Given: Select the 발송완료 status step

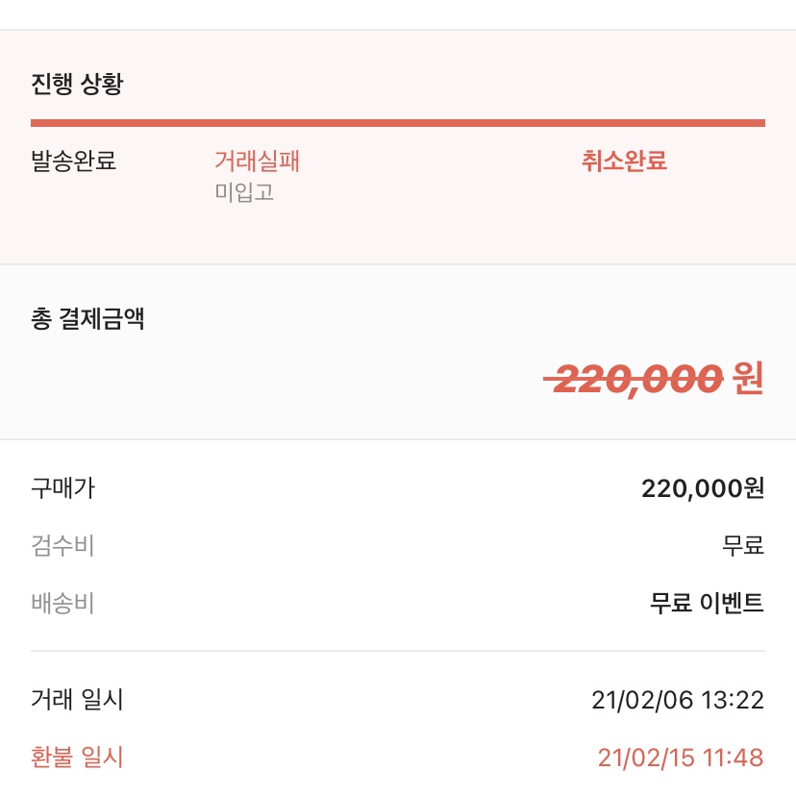Looking at the screenshot, I should click(x=74, y=161).
